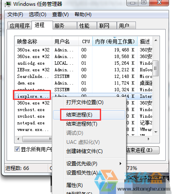The width and height of the screenshot is (174, 194).
Task: Sort by 描述 column header
Action: [x=145, y=41]
